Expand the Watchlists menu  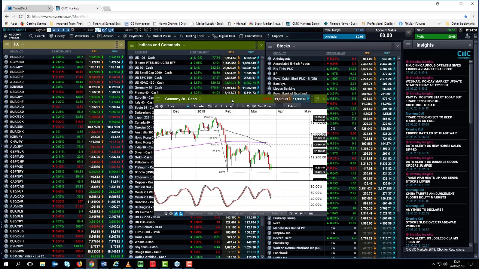82,36
